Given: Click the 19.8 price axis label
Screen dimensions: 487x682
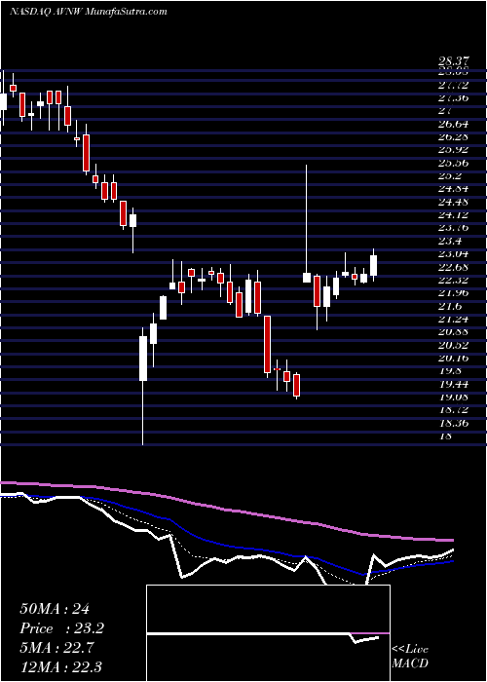Looking at the screenshot, I should point(450,370).
